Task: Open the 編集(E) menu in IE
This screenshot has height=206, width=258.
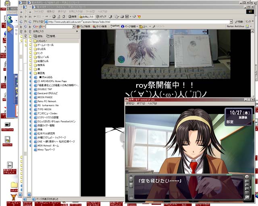Action: coord(50,12)
